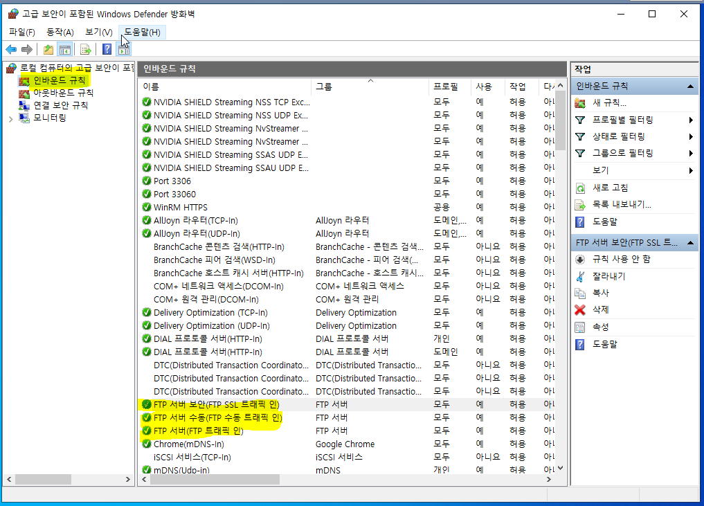This screenshot has height=506, width=704.
Task: Select the COM+ 원격 관리(DCOM-In) rule
Action: 347,300
